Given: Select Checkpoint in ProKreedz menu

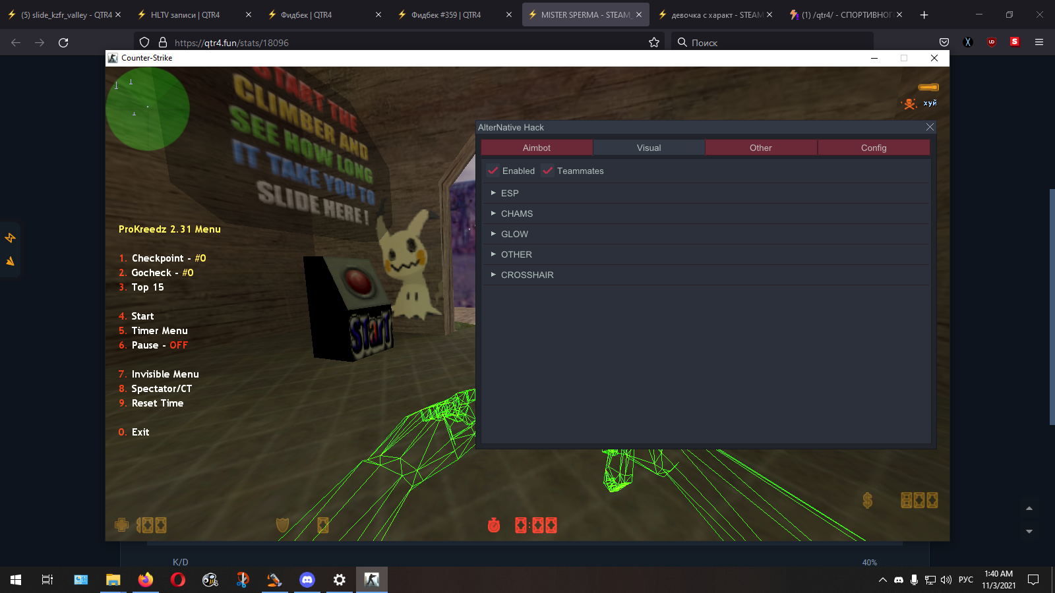Looking at the screenshot, I should tap(162, 258).
